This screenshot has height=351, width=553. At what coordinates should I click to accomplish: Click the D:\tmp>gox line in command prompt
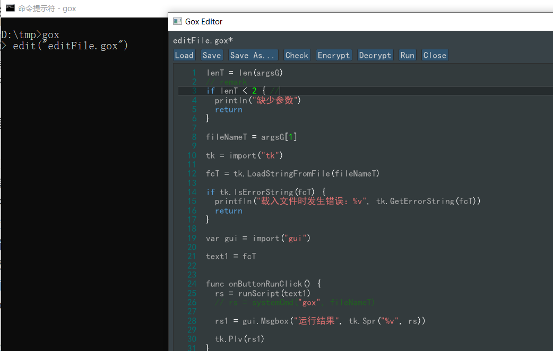[x=30, y=35]
